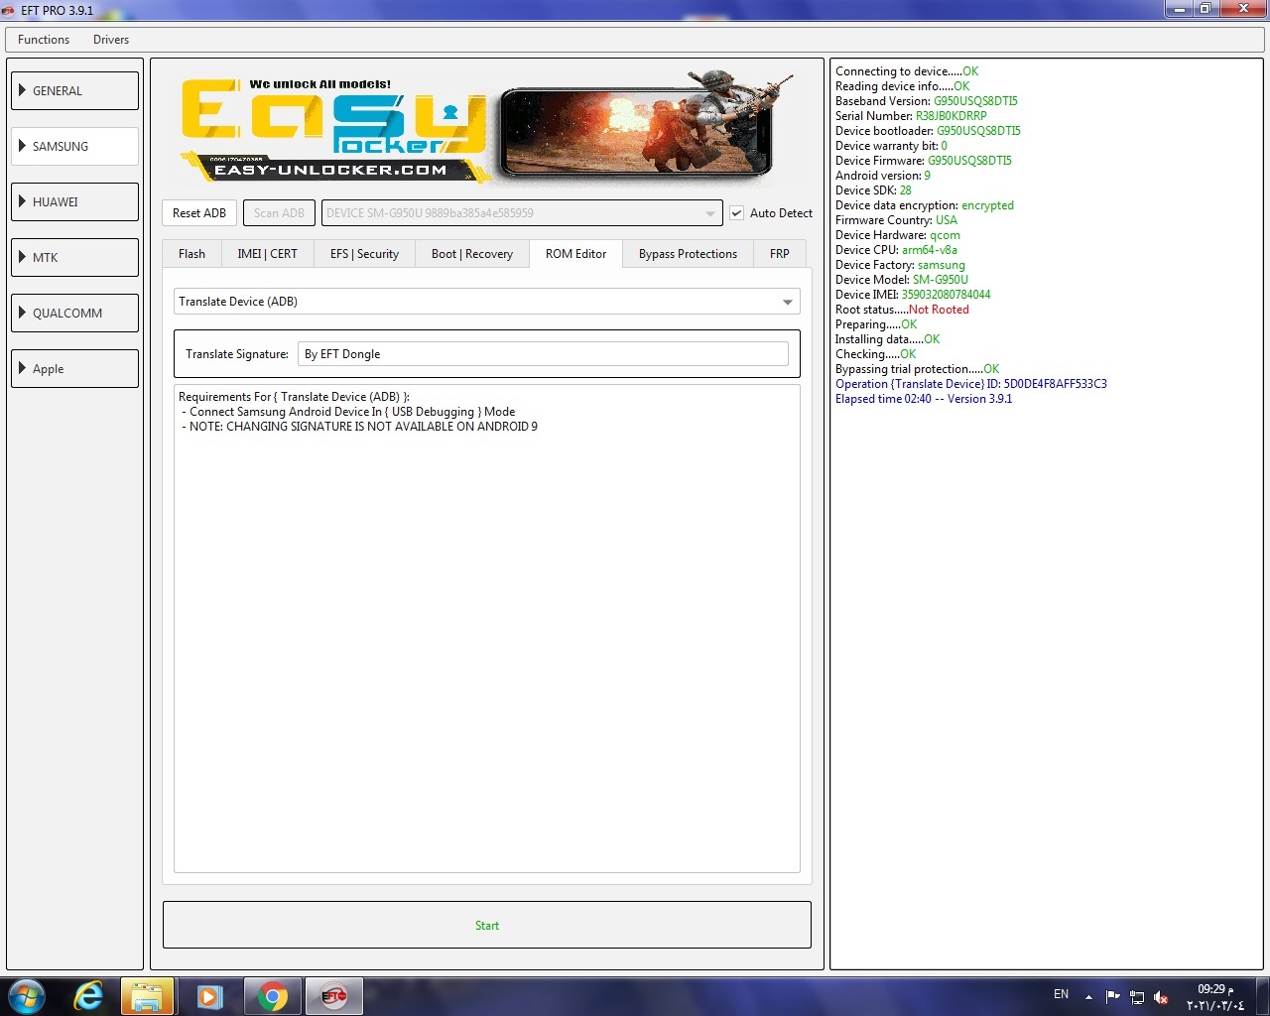Viewport: 1270px width, 1016px height.
Task: Click the EN language indicator
Action: point(1061,994)
